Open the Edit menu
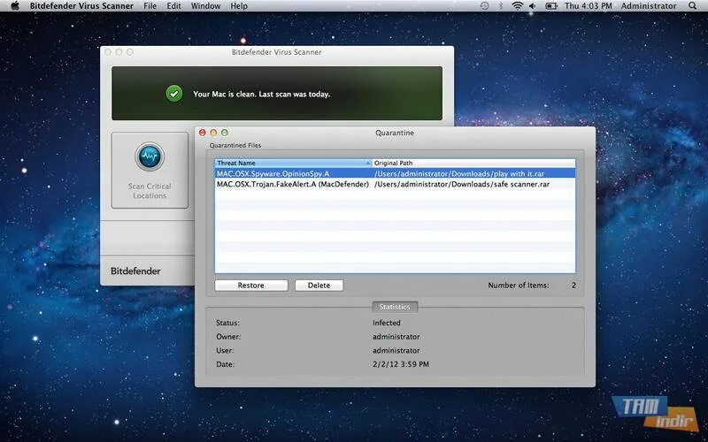The height and width of the screenshot is (442, 708). [x=173, y=6]
